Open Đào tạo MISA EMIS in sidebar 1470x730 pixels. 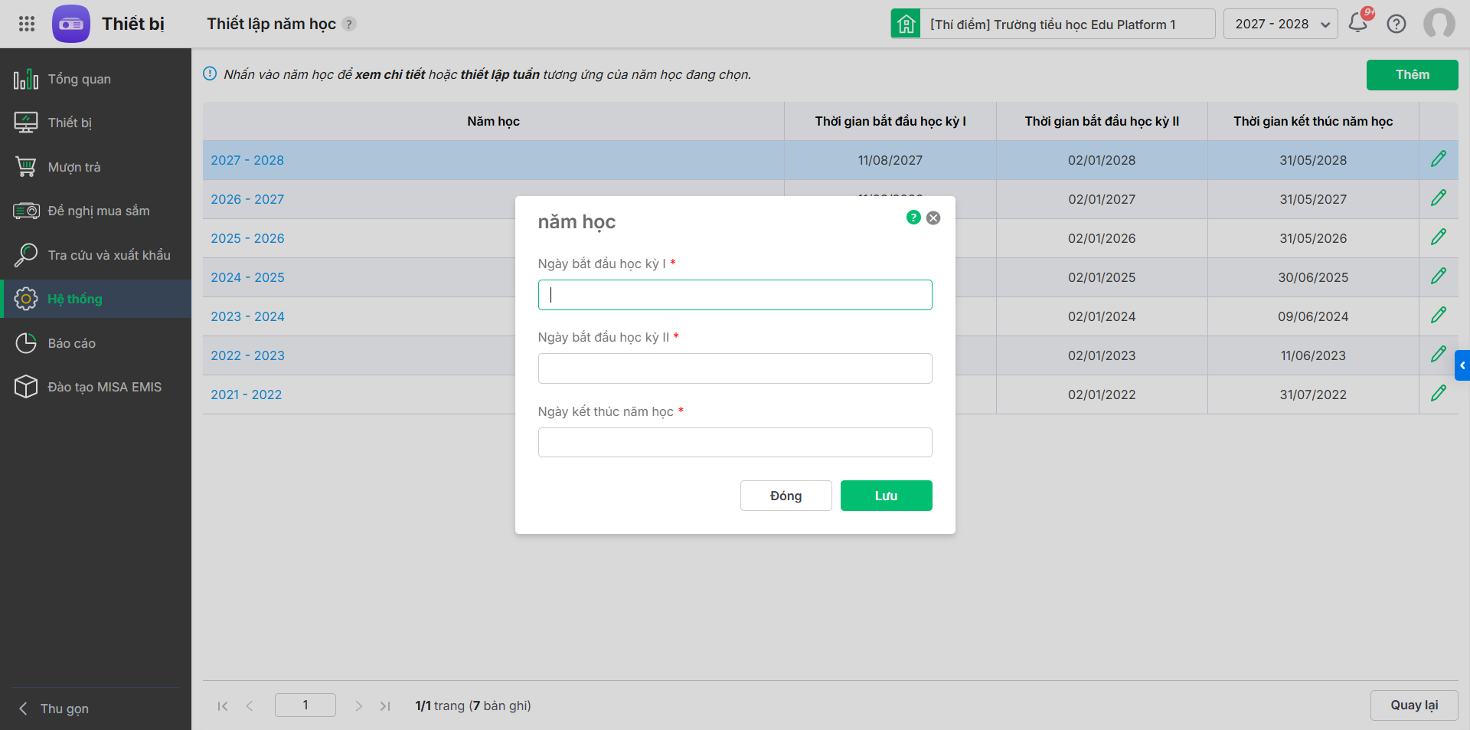96,387
